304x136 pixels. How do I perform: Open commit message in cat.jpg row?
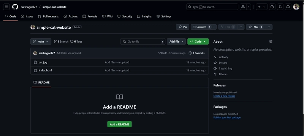pyautogui.click(x=117, y=62)
